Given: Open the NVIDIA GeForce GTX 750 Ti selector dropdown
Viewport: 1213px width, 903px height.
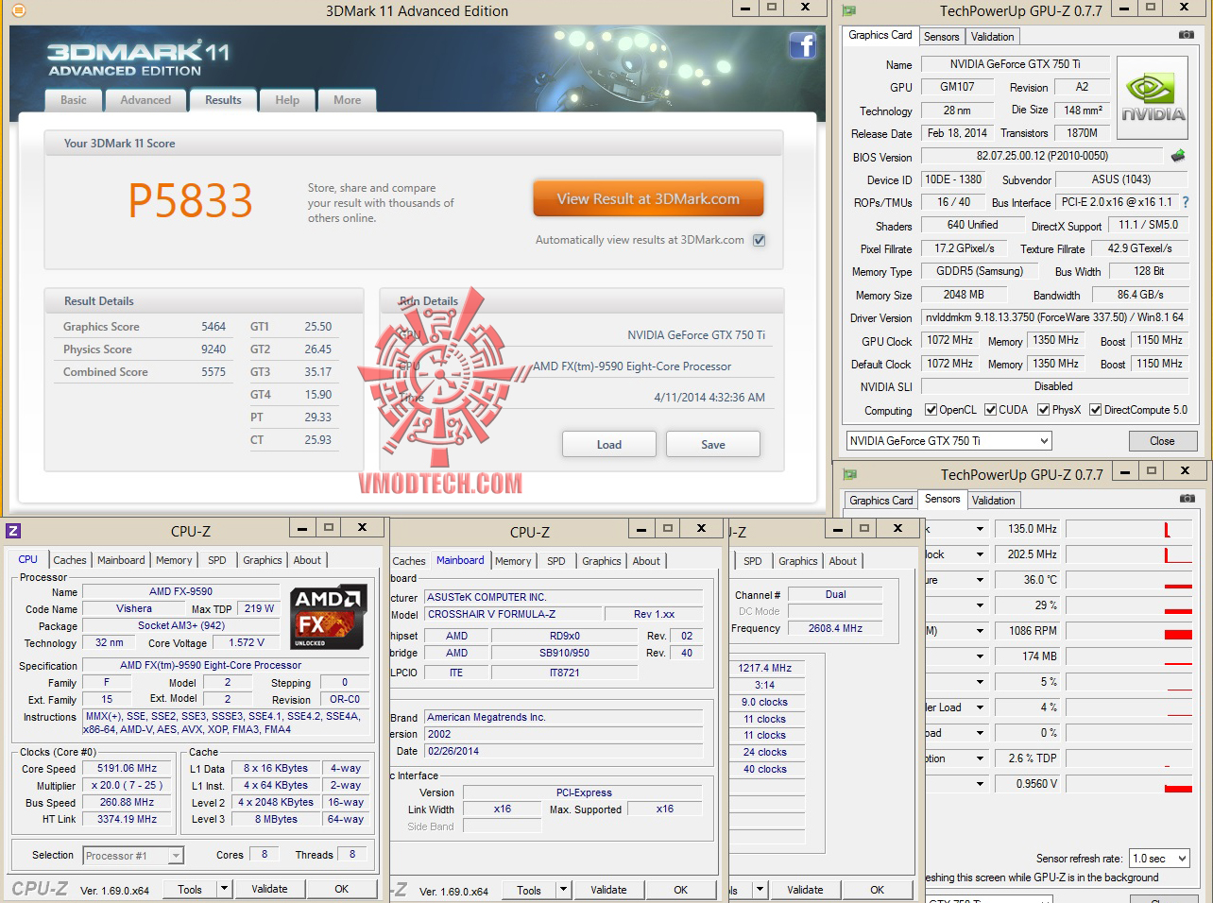Looking at the screenshot, I should [948, 441].
